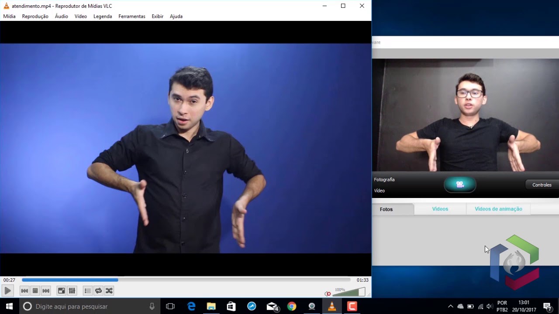Open the Exibir menu

(x=158, y=16)
